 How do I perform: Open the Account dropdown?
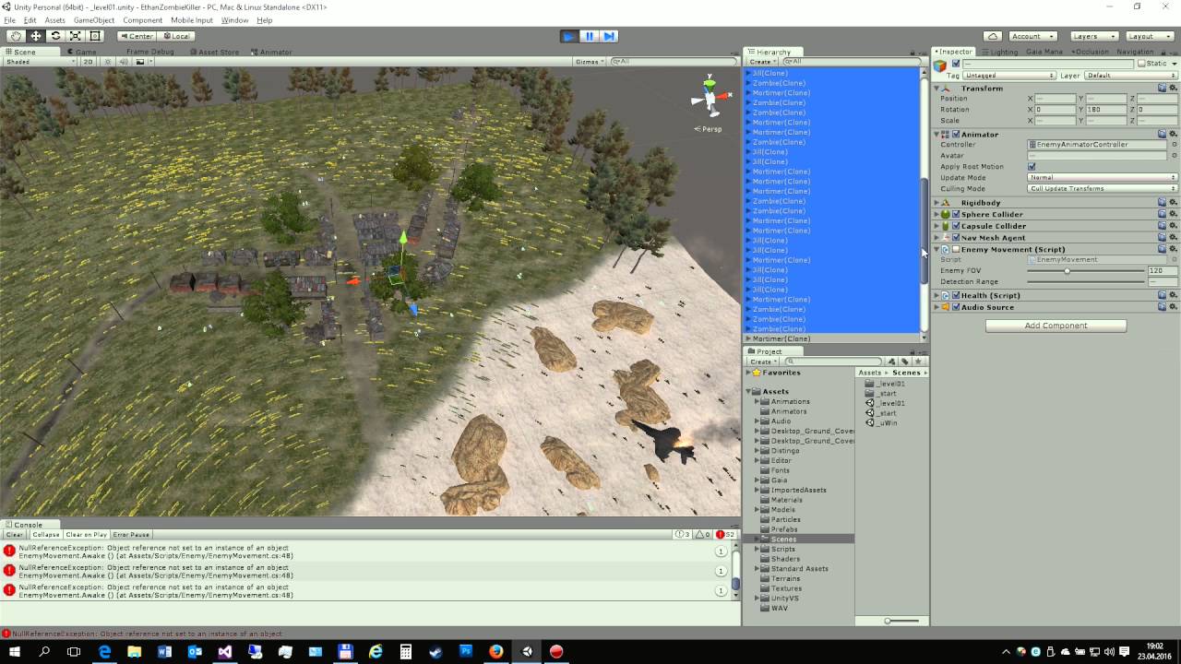[1032, 36]
